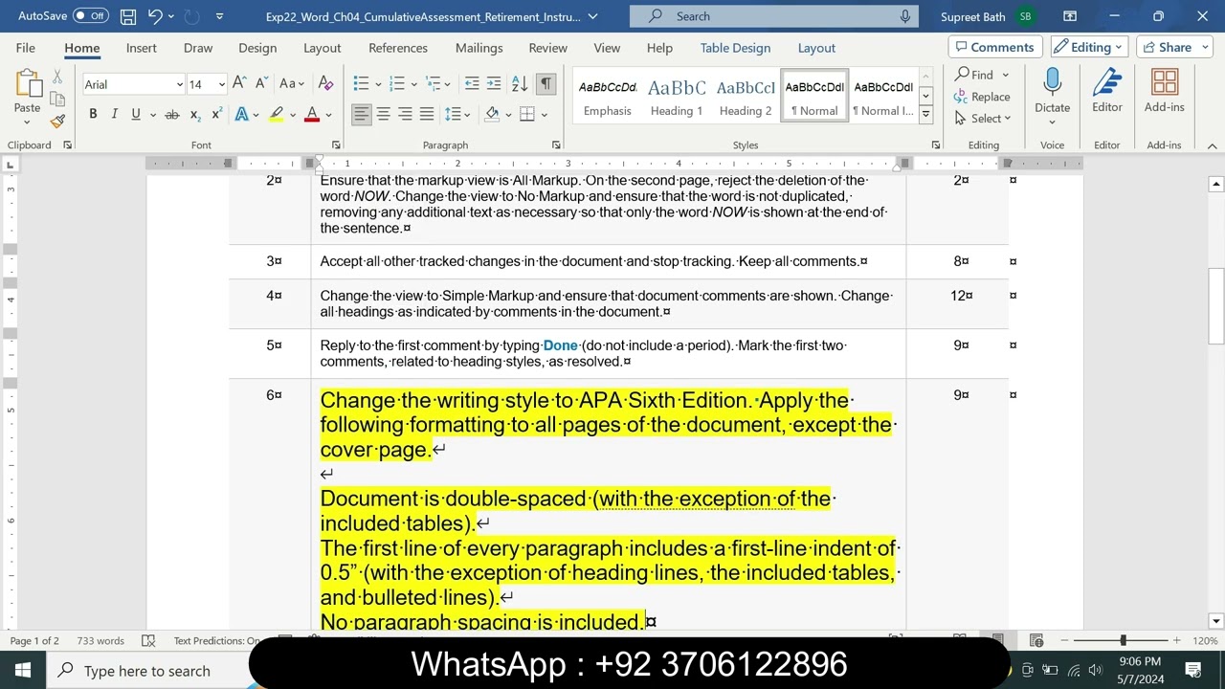
Task: Click the Replace button
Action: [982, 97]
